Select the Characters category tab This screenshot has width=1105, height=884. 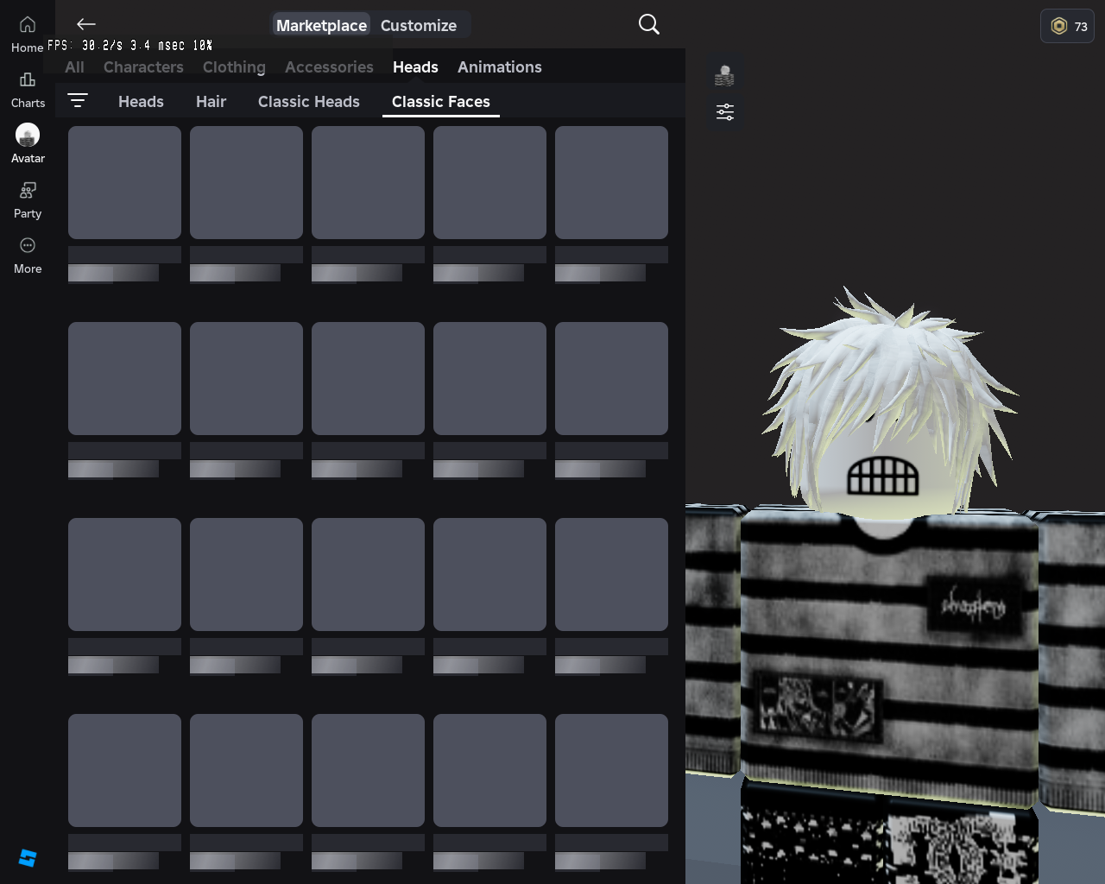(x=143, y=67)
